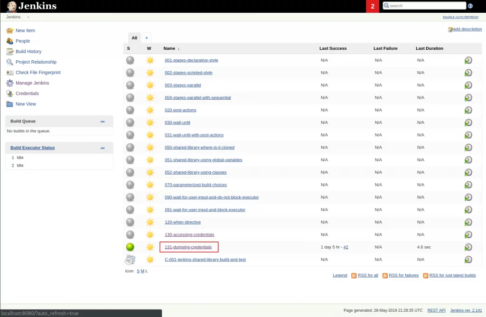
Task: Click weather sun icon of 130-accessing-credentials
Action: pyautogui.click(x=150, y=234)
